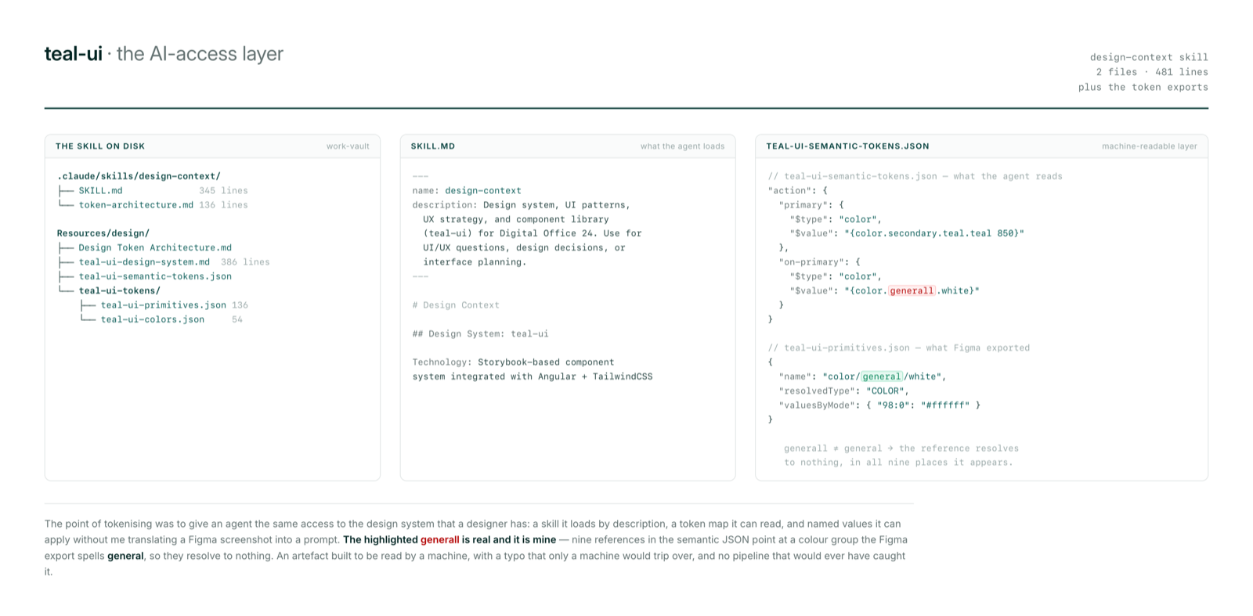Click the '345 lines' count
This screenshot has height=616, width=1253.
click(x=223, y=190)
